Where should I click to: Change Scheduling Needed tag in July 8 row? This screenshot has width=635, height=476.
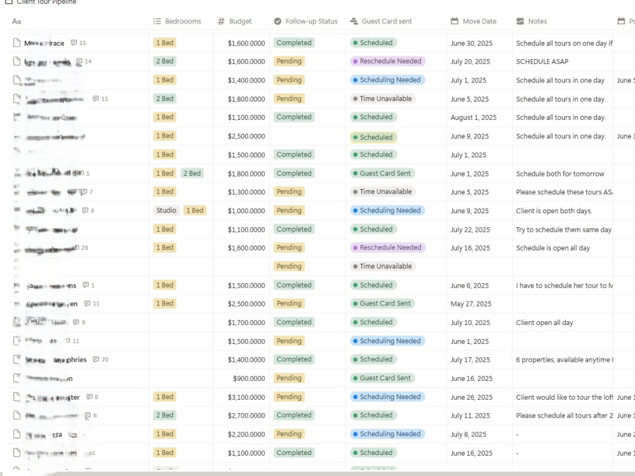point(387,434)
